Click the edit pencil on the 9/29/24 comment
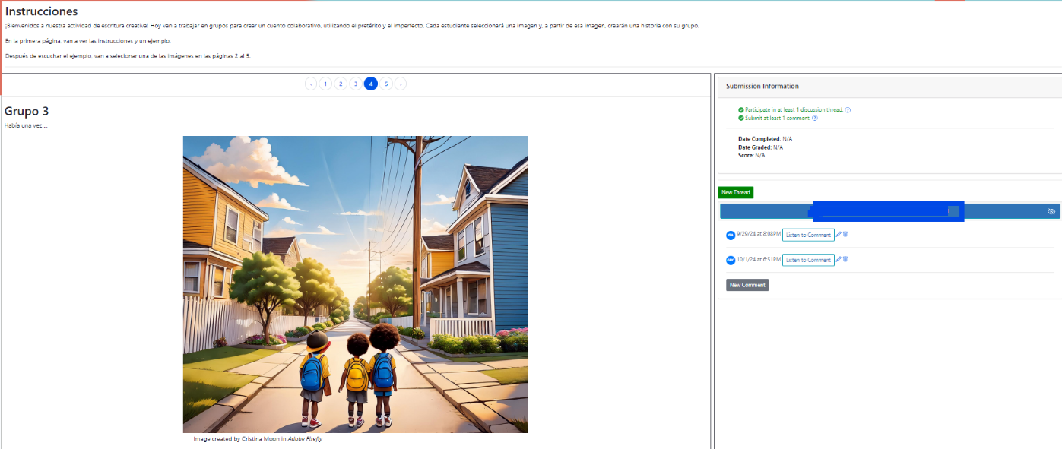The image size is (1062, 449). 839,235
